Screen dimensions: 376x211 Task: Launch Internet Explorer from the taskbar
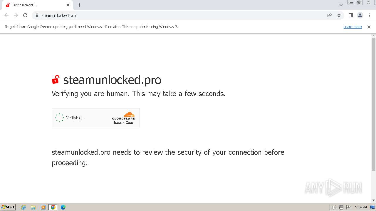tap(23, 207)
